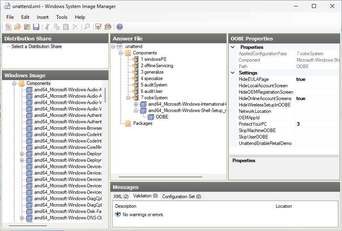Click the open answer file folder icon
Viewport: 342px width, 231px height.
pos(17,27)
